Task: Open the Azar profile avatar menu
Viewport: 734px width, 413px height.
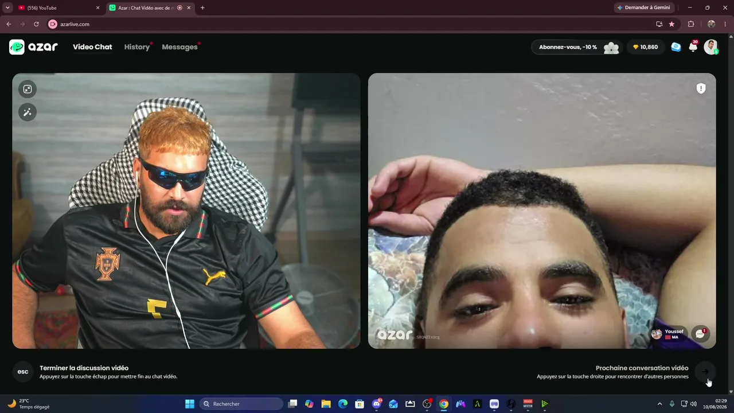Action: 711,47
